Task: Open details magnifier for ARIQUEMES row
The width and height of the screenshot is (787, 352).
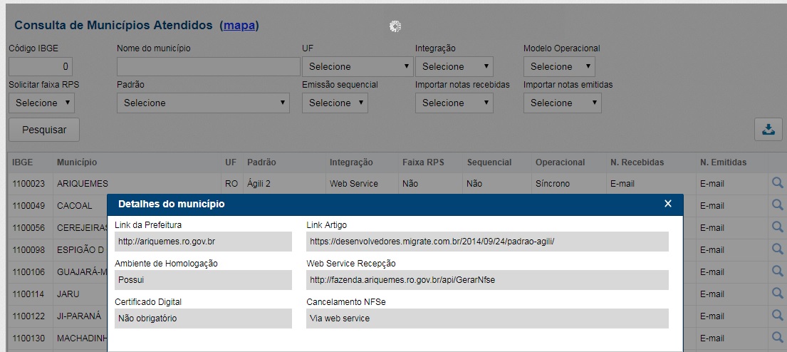Action: 777,183
